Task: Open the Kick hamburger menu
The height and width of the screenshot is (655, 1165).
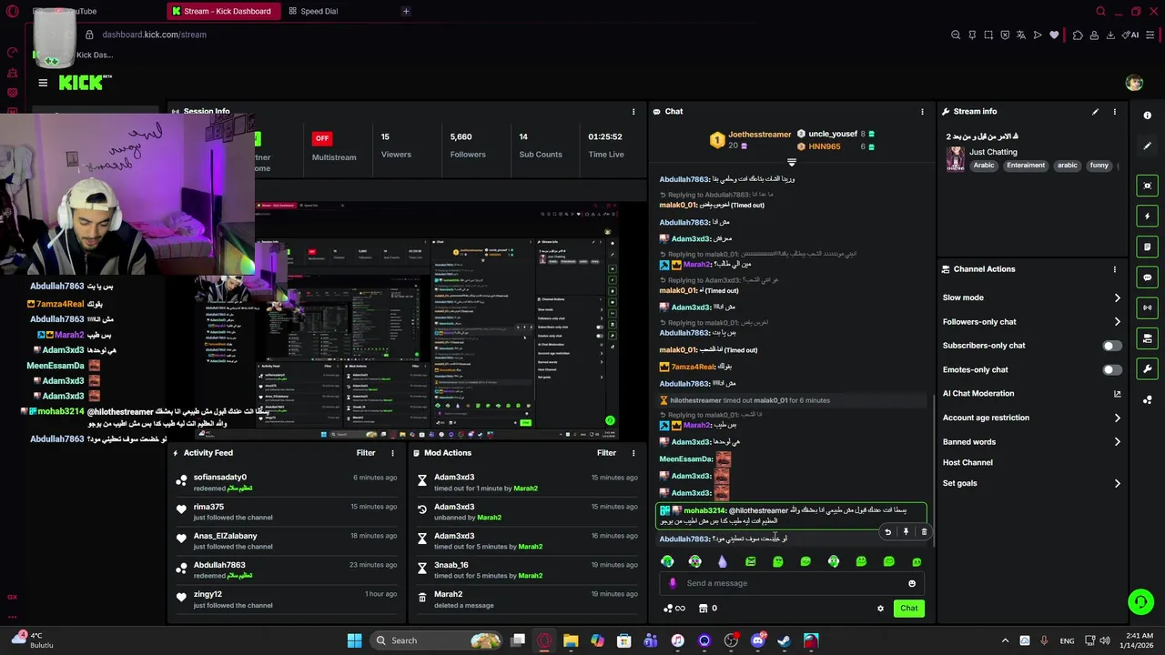Action: (x=43, y=83)
